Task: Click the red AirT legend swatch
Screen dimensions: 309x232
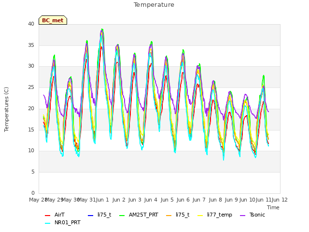Action: tap(47, 216)
